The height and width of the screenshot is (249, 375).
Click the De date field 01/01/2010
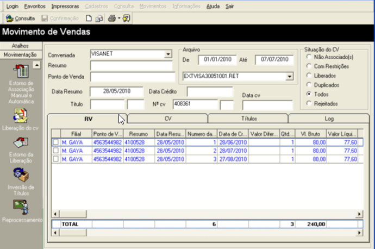pyautogui.click(x=217, y=60)
